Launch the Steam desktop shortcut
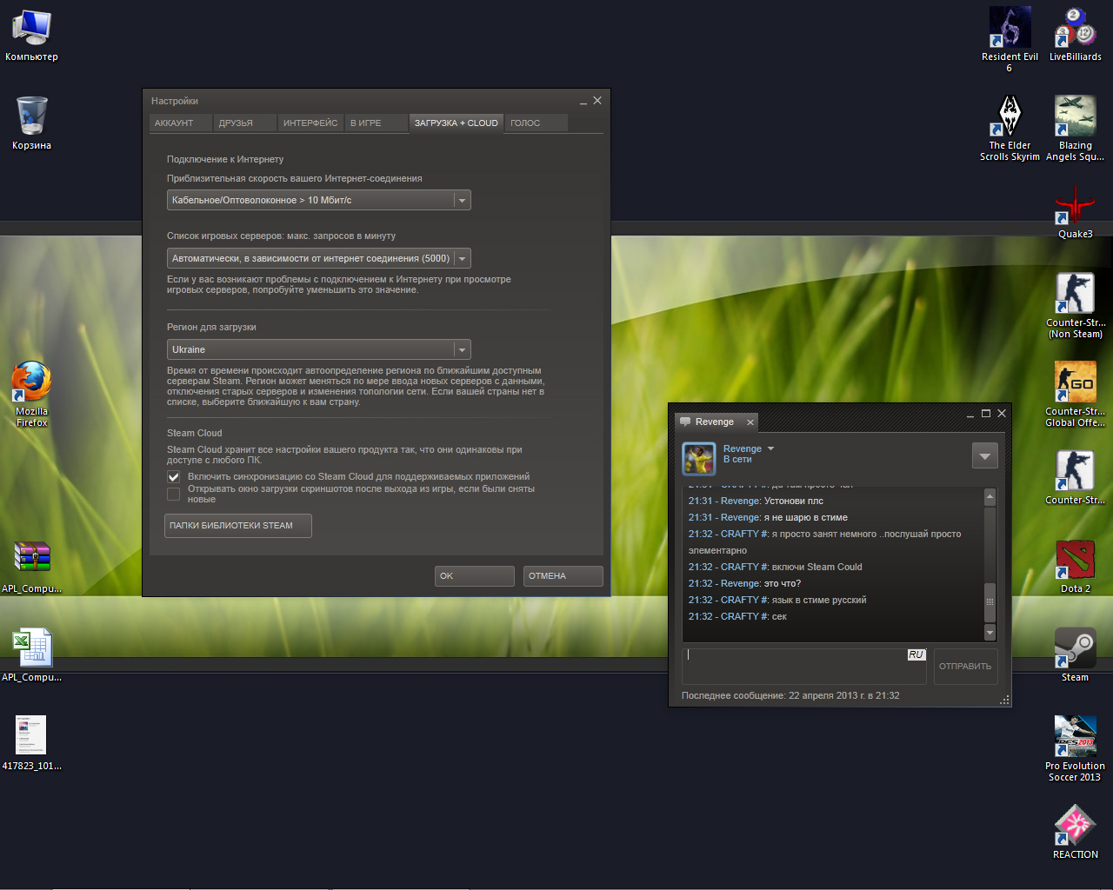The image size is (1113, 890). pyautogui.click(x=1076, y=654)
